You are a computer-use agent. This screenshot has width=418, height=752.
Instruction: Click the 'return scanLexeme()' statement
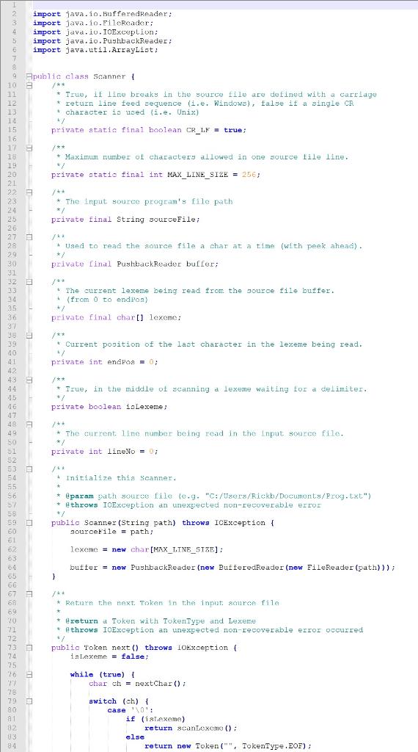point(191,728)
